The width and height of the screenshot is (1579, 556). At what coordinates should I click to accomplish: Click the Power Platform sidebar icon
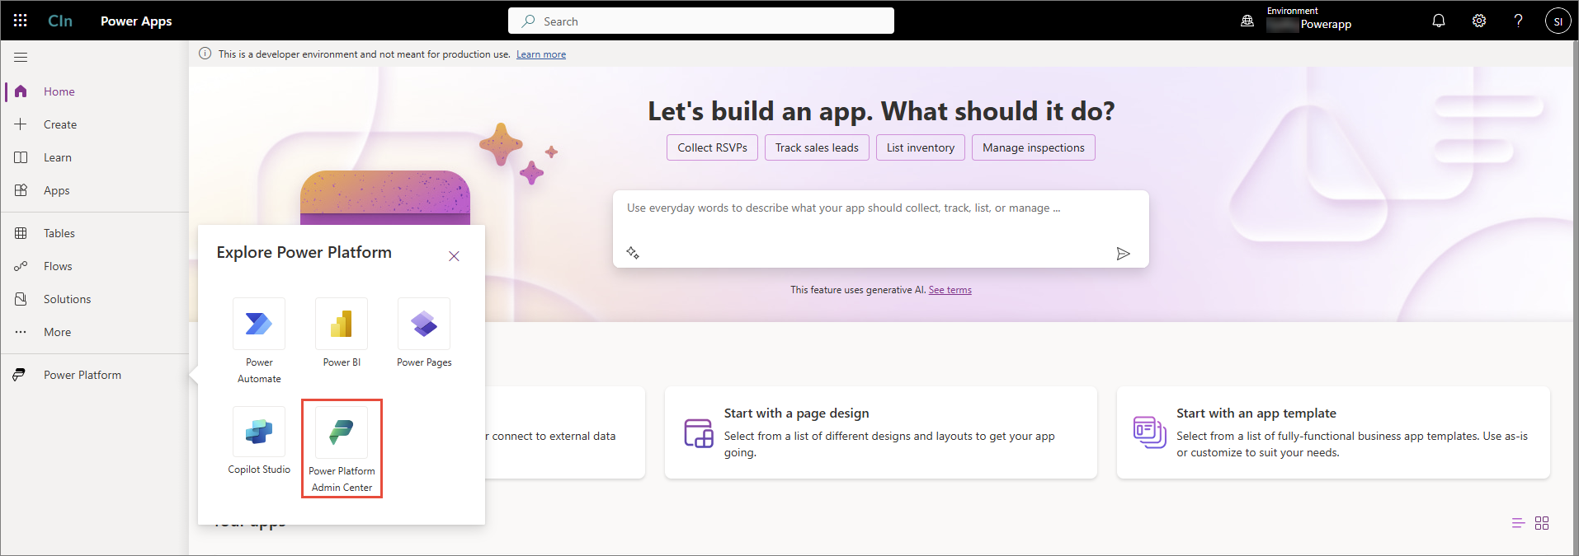coord(19,375)
